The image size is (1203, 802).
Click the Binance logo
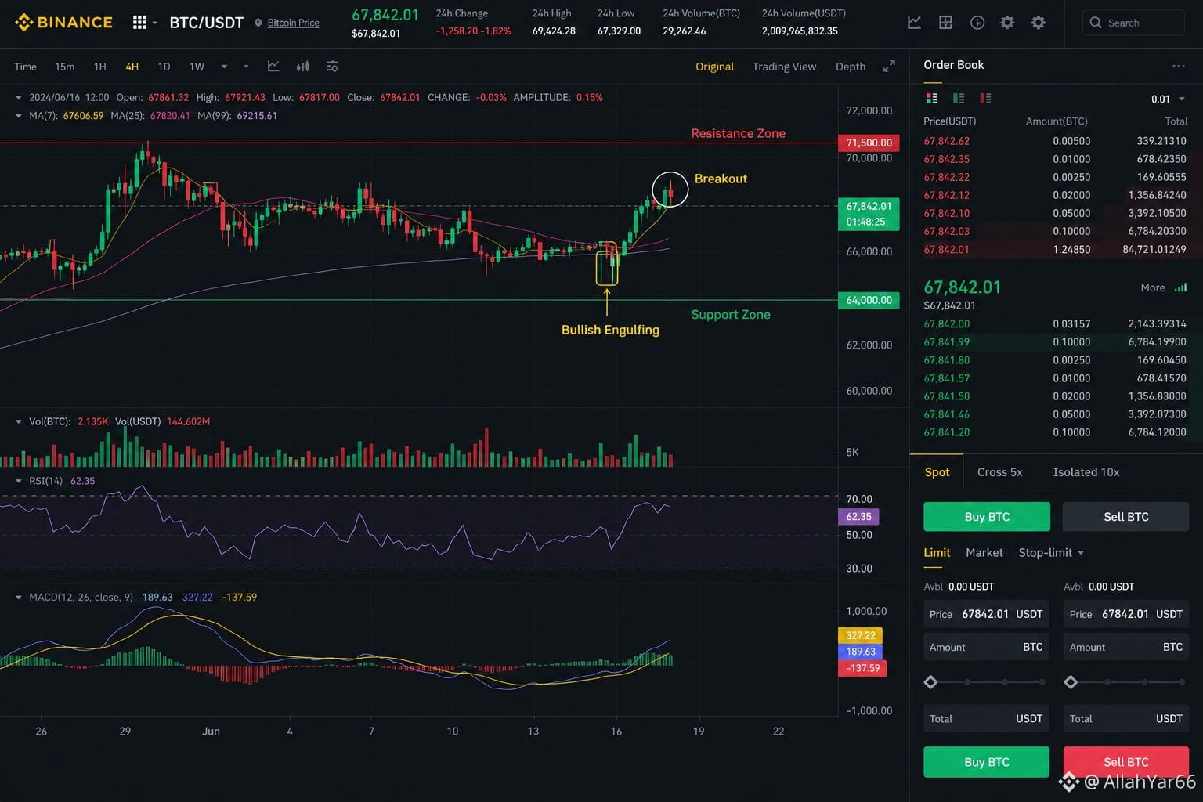63,22
